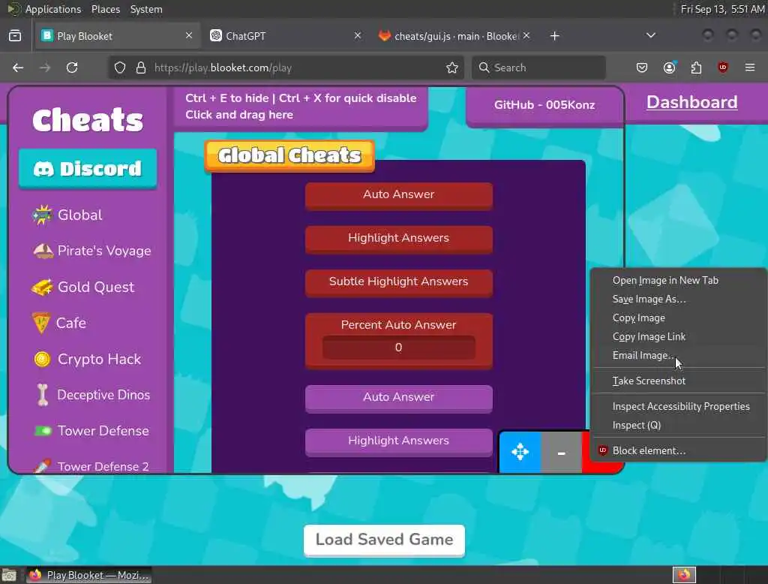Open the Pocket save icon
The width and height of the screenshot is (768, 584).
tap(642, 68)
